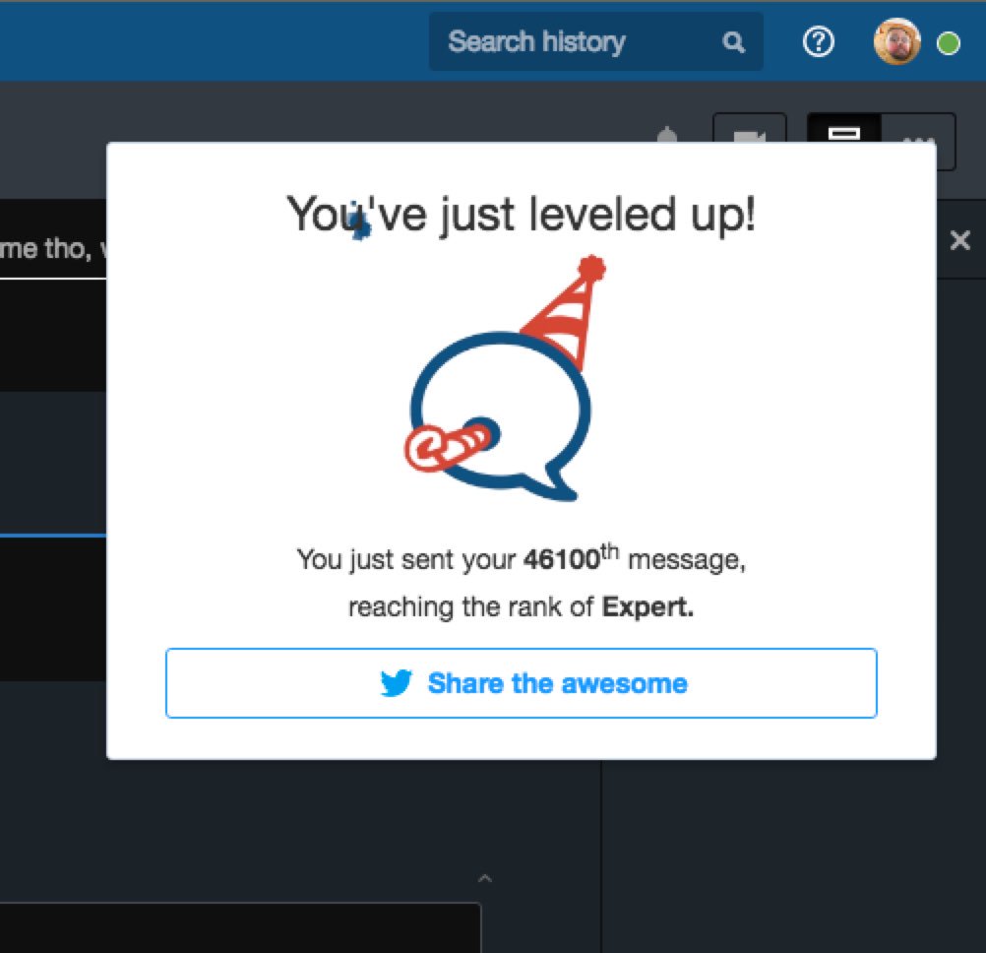Open the help question mark icon

pos(818,42)
